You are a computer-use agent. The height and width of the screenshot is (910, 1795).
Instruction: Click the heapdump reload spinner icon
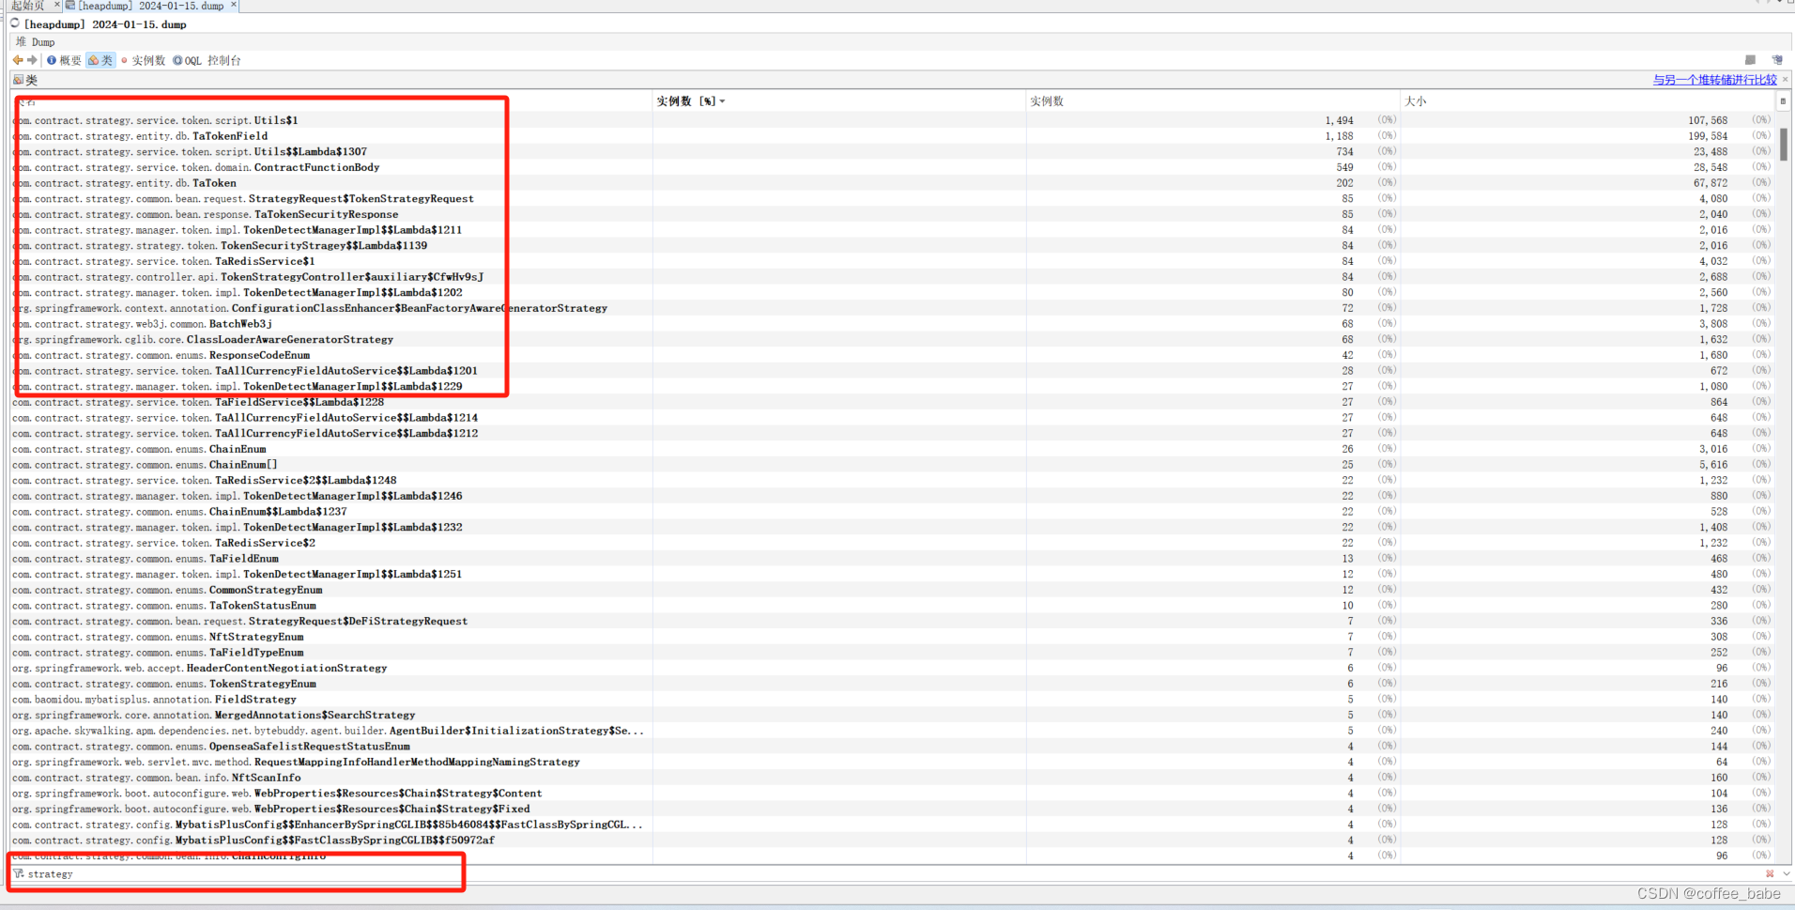15,23
